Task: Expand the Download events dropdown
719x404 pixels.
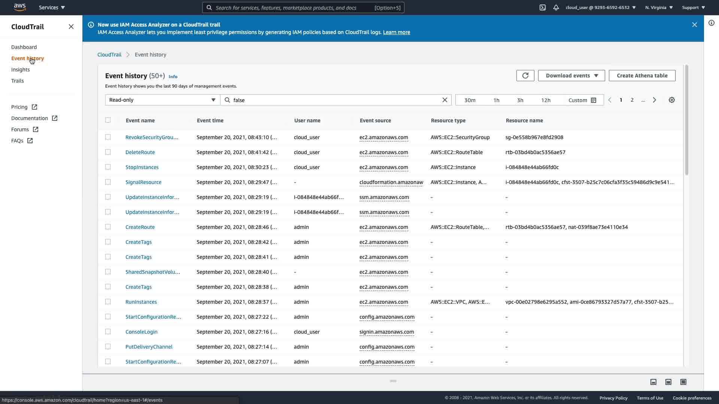Action: (571, 76)
